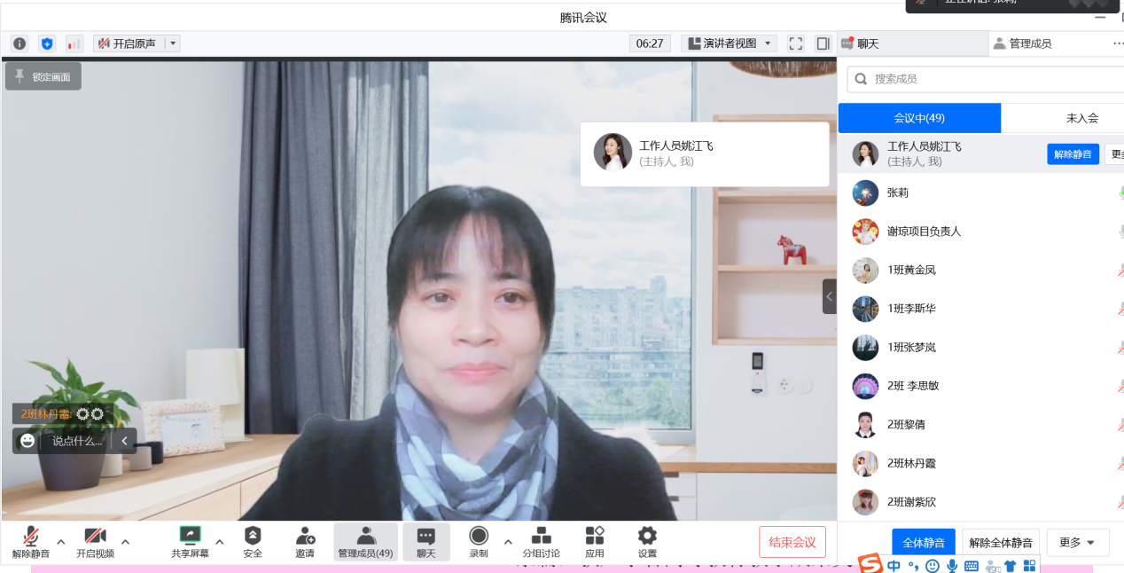The width and height of the screenshot is (1124, 573).
Task: Open the network signal status icon
Action: 74,43
